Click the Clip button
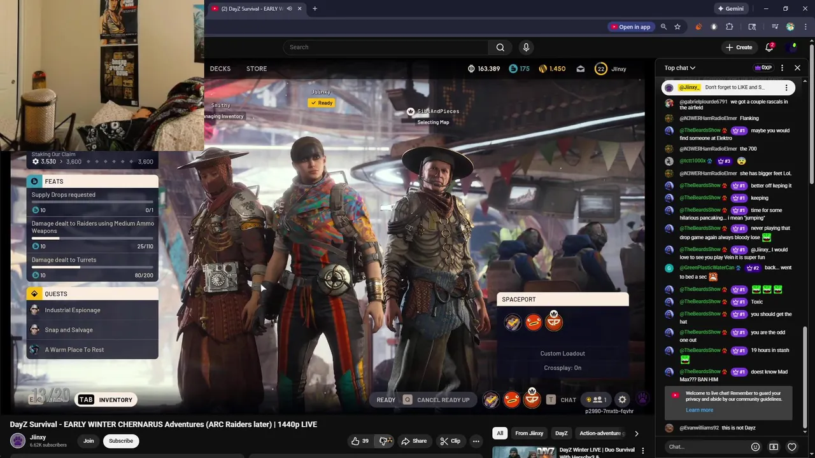 click(x=450, y=441)
